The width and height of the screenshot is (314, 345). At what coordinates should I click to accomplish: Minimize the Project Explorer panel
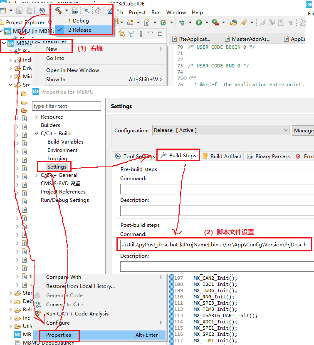point(151,33)
